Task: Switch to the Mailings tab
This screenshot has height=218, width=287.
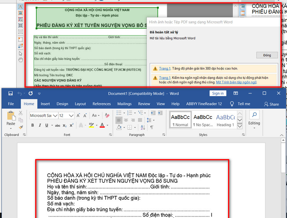Action: pos(124,104)
